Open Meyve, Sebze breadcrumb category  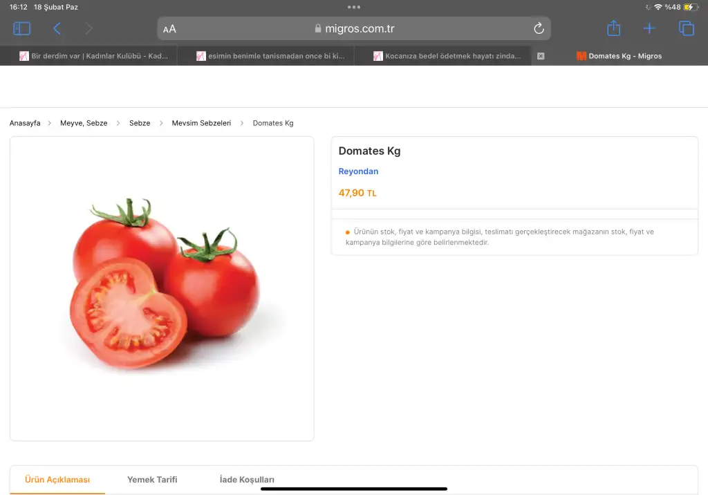click(x=84, y=123)
